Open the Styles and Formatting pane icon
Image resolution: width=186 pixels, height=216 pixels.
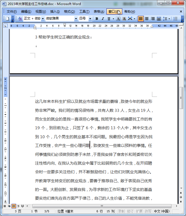click(x=20, y=19)
